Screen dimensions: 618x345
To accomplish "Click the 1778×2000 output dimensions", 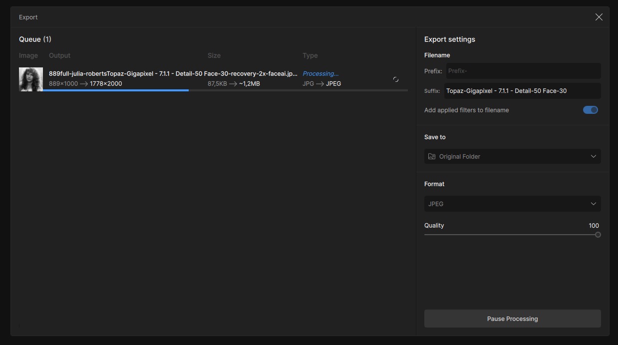I will tap(106, 83).
